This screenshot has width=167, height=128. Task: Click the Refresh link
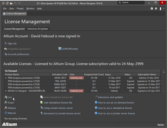click(x=12, y=113)
